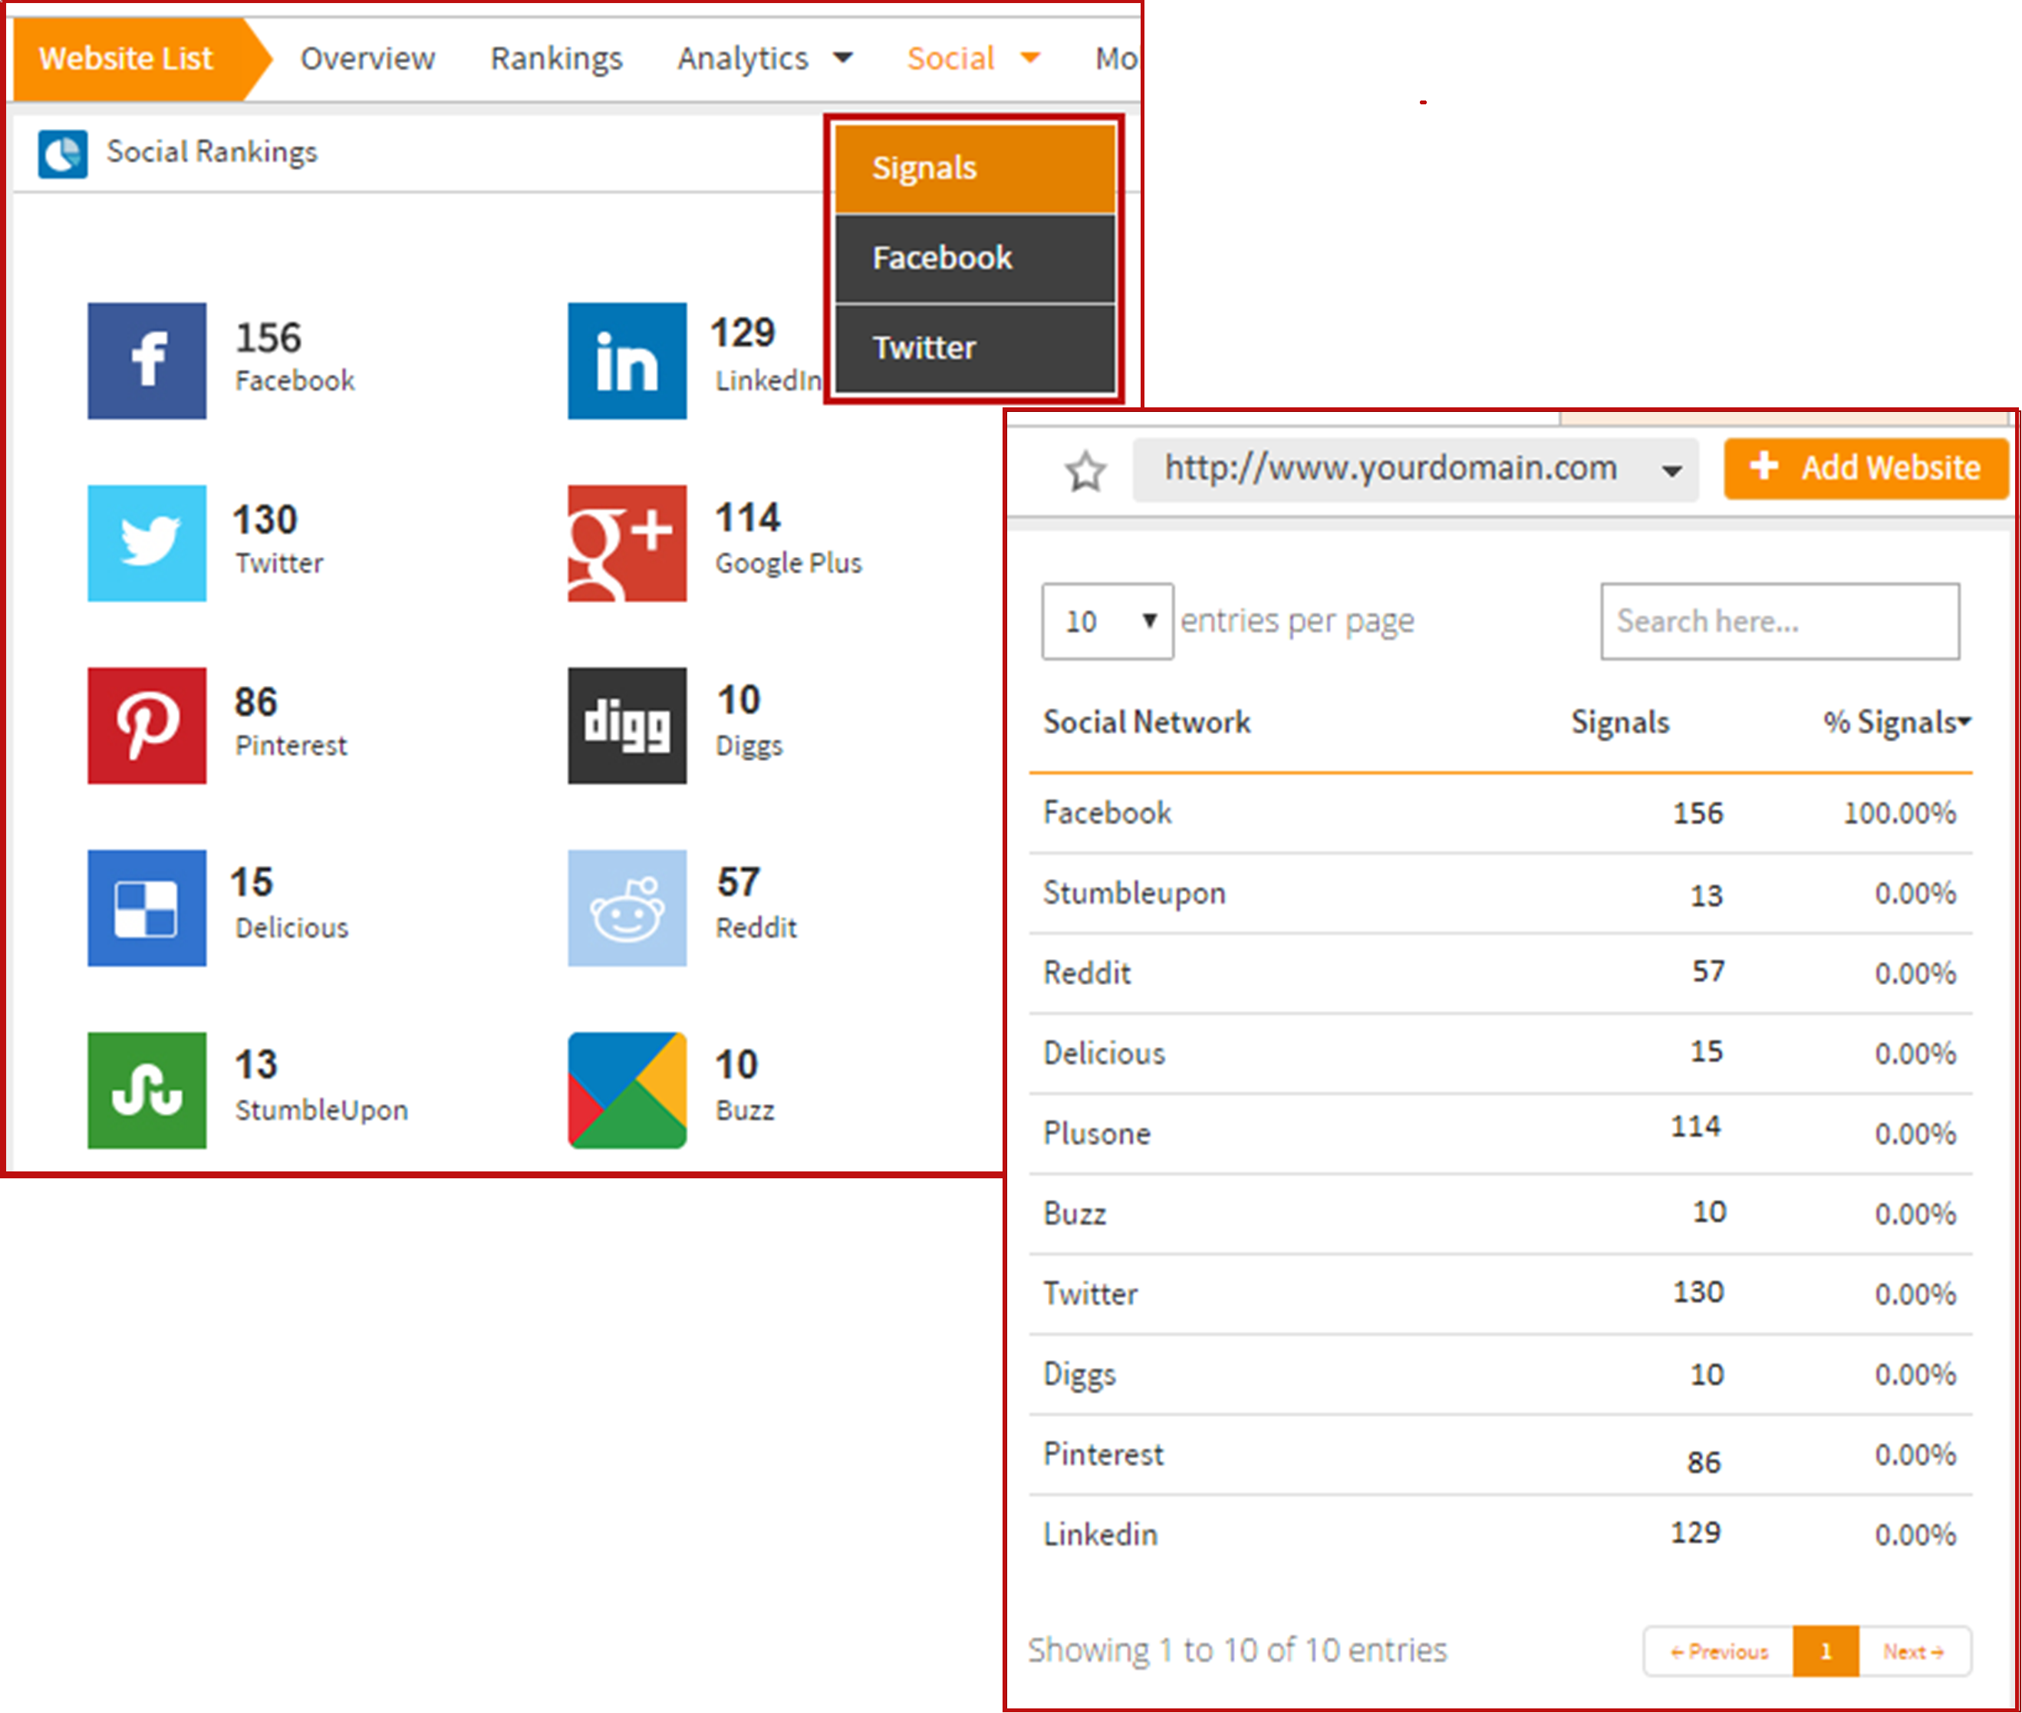Screen dimensions: 2022x1713
Task: Click the Digg icon tile
Action: pyautogui.click(x=627, y=726)
